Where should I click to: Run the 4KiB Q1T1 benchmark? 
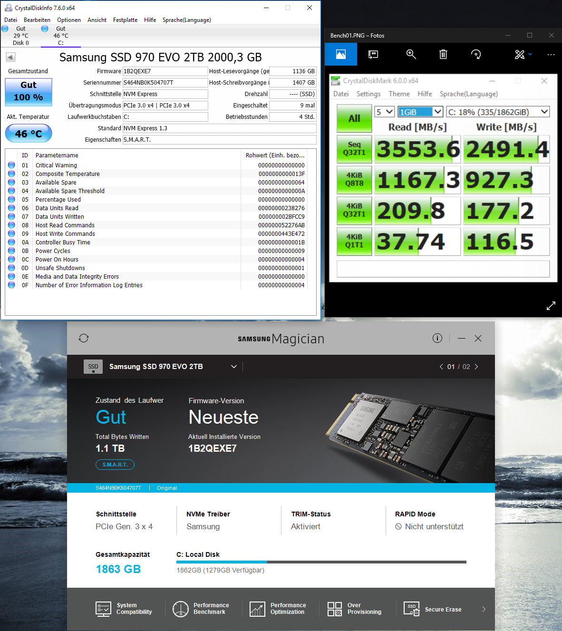pyautogui.click(x=354, y=241)
